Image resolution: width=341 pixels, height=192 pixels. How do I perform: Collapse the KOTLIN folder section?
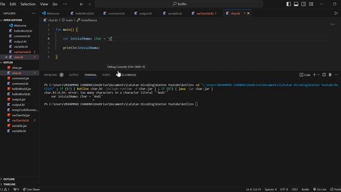point(8,62)
